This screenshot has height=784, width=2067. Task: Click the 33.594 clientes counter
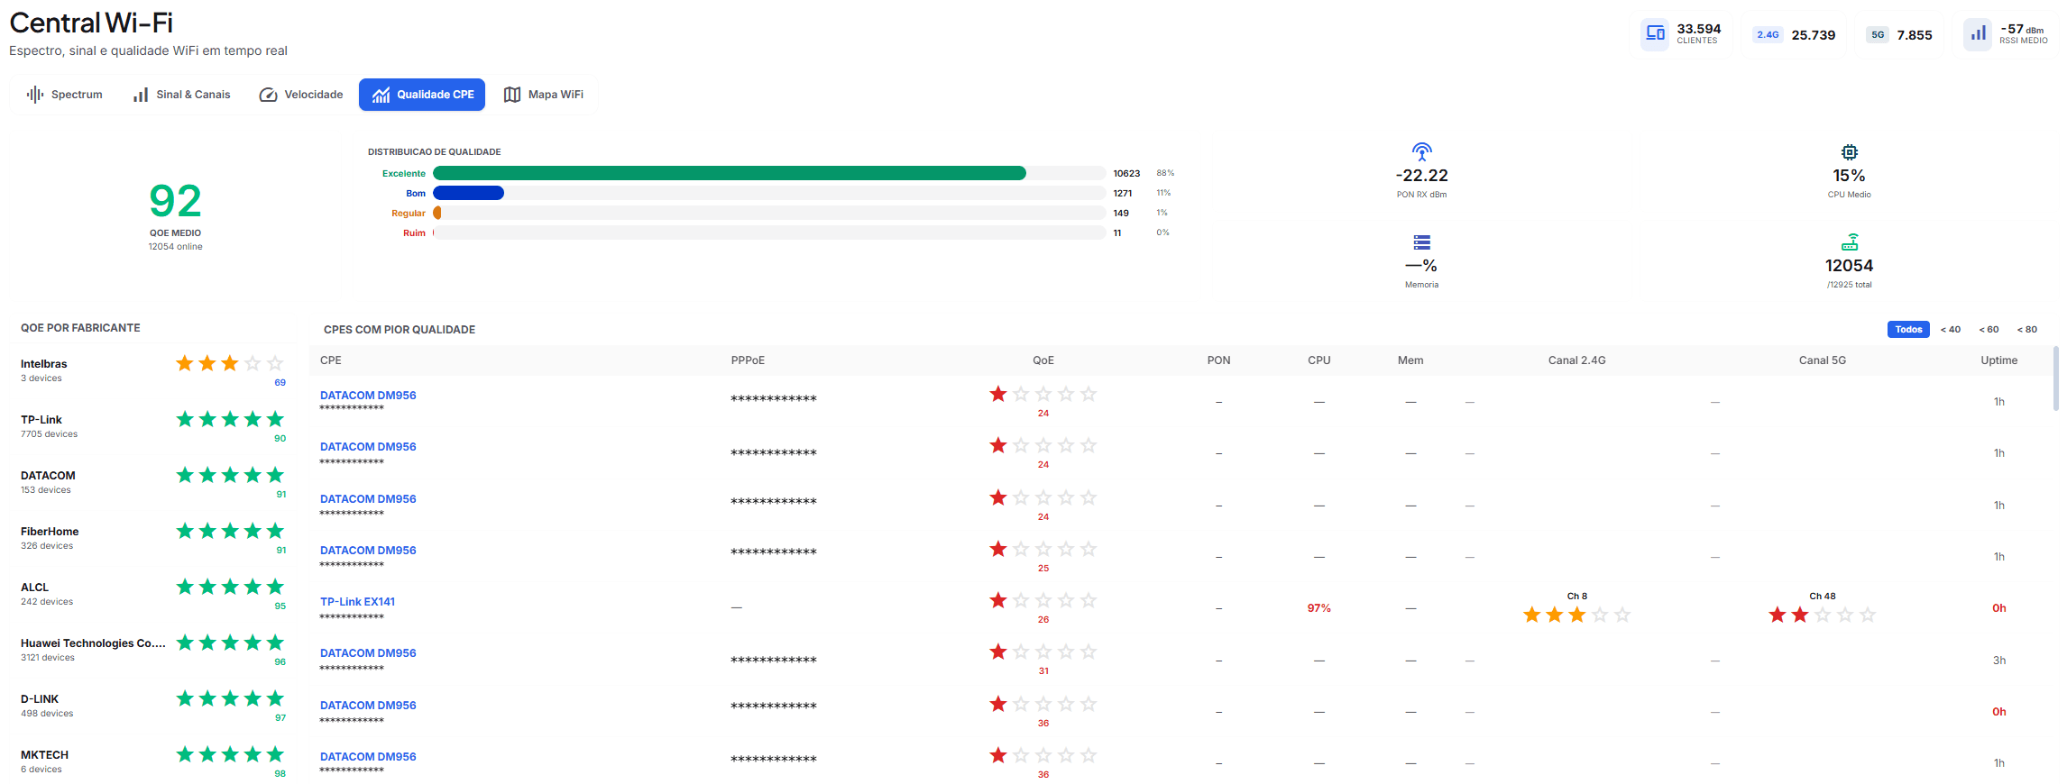1699,29
